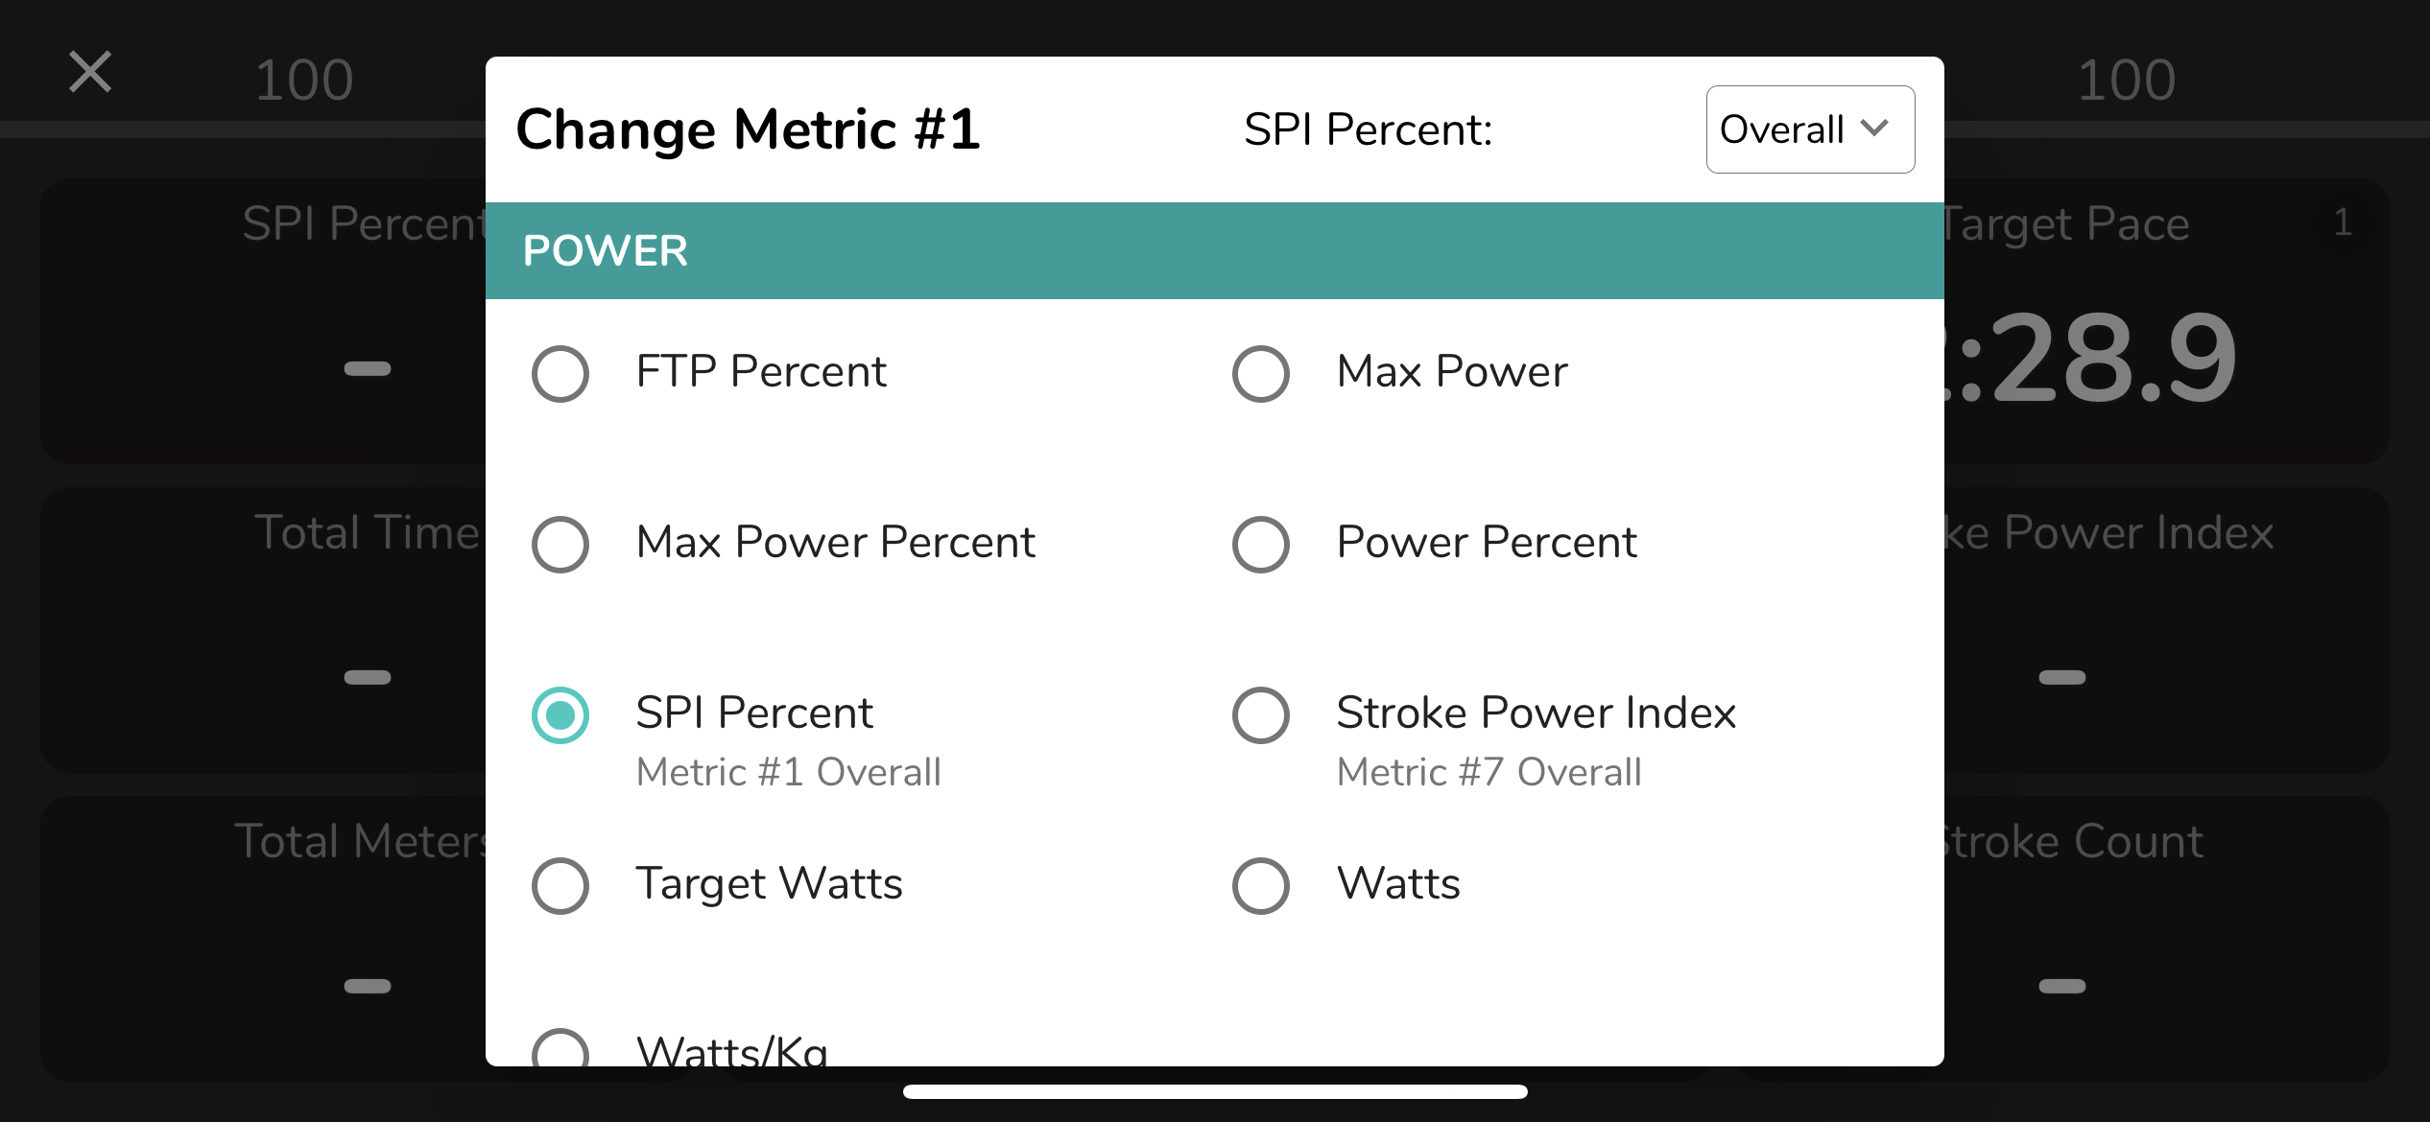This screenshot has width=2430, height=1122.
Task: Select the Power Percent option
Action: [1260, 544]
